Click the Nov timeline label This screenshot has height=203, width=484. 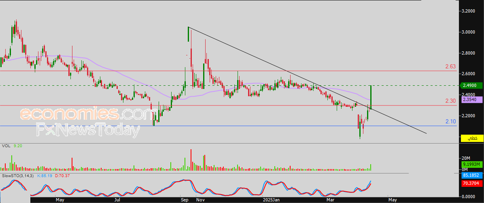tap(200, 200)
